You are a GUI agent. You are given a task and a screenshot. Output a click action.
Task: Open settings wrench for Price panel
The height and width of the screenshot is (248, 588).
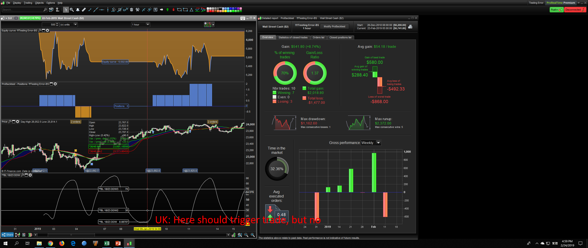pos(10,121)
